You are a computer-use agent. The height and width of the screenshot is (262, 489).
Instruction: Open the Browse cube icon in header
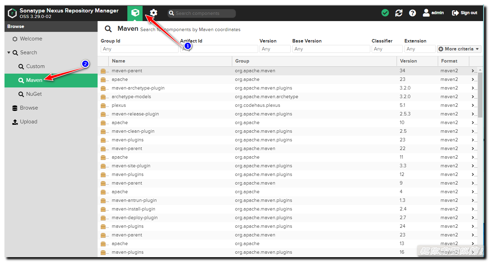(135, 13)
